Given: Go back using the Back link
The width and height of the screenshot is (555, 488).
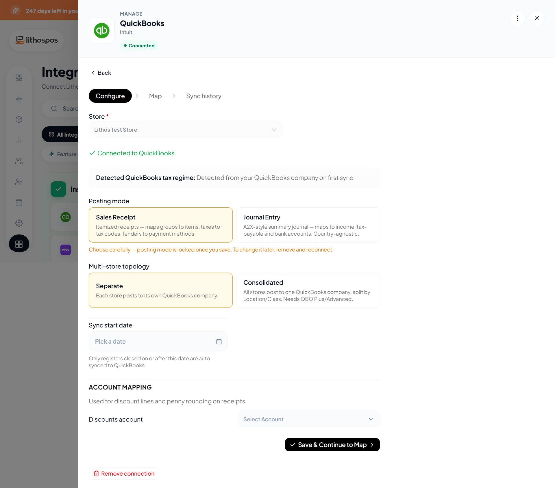Looking at the screenshot, I should [x=101, y=73].
